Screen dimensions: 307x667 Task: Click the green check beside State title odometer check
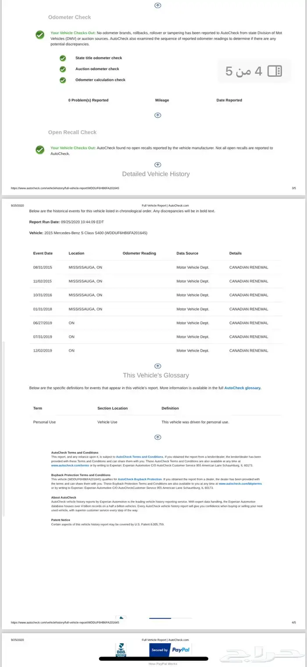(x=63, y=58)
